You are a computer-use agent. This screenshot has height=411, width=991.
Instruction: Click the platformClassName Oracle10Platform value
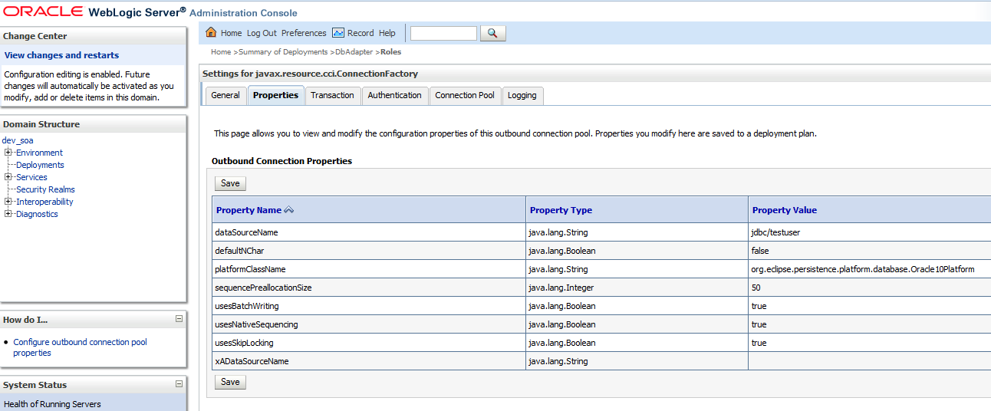pyautogui.click(x=863, y=269)
